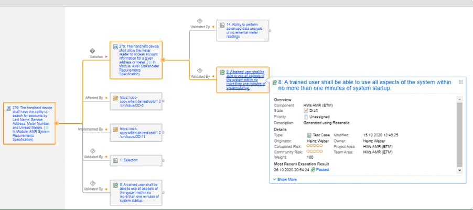
Task: Expand the '1: Selection' node with its handle
Action: coord(163,161)
